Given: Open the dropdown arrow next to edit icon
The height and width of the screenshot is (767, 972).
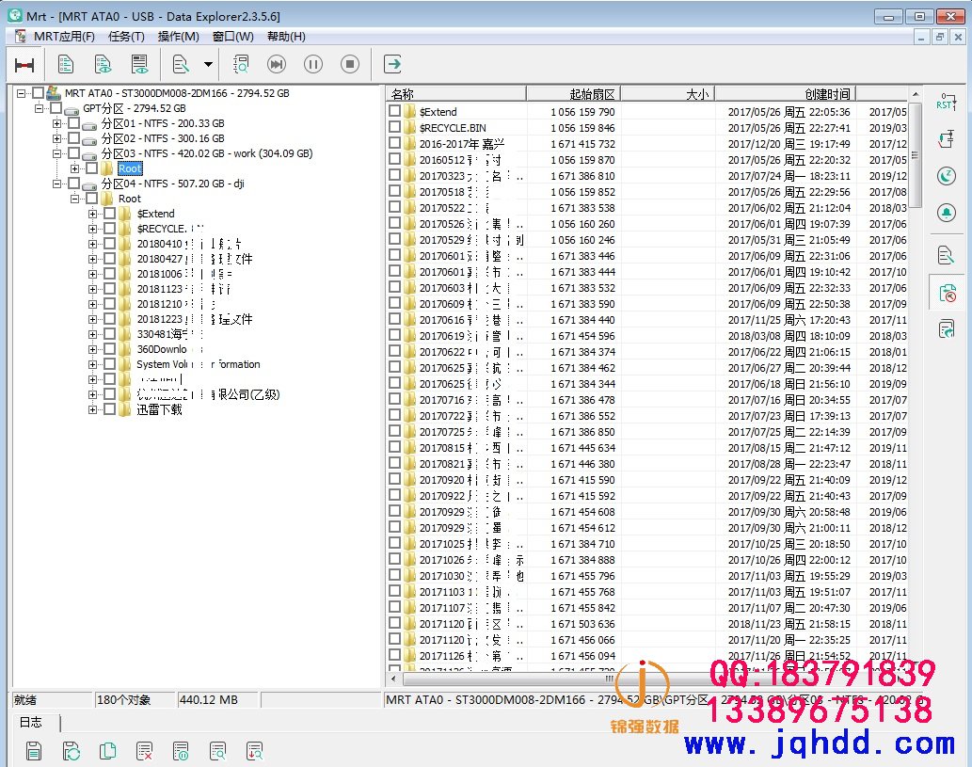Looking at the screenshot, I should tap(208, 65).
